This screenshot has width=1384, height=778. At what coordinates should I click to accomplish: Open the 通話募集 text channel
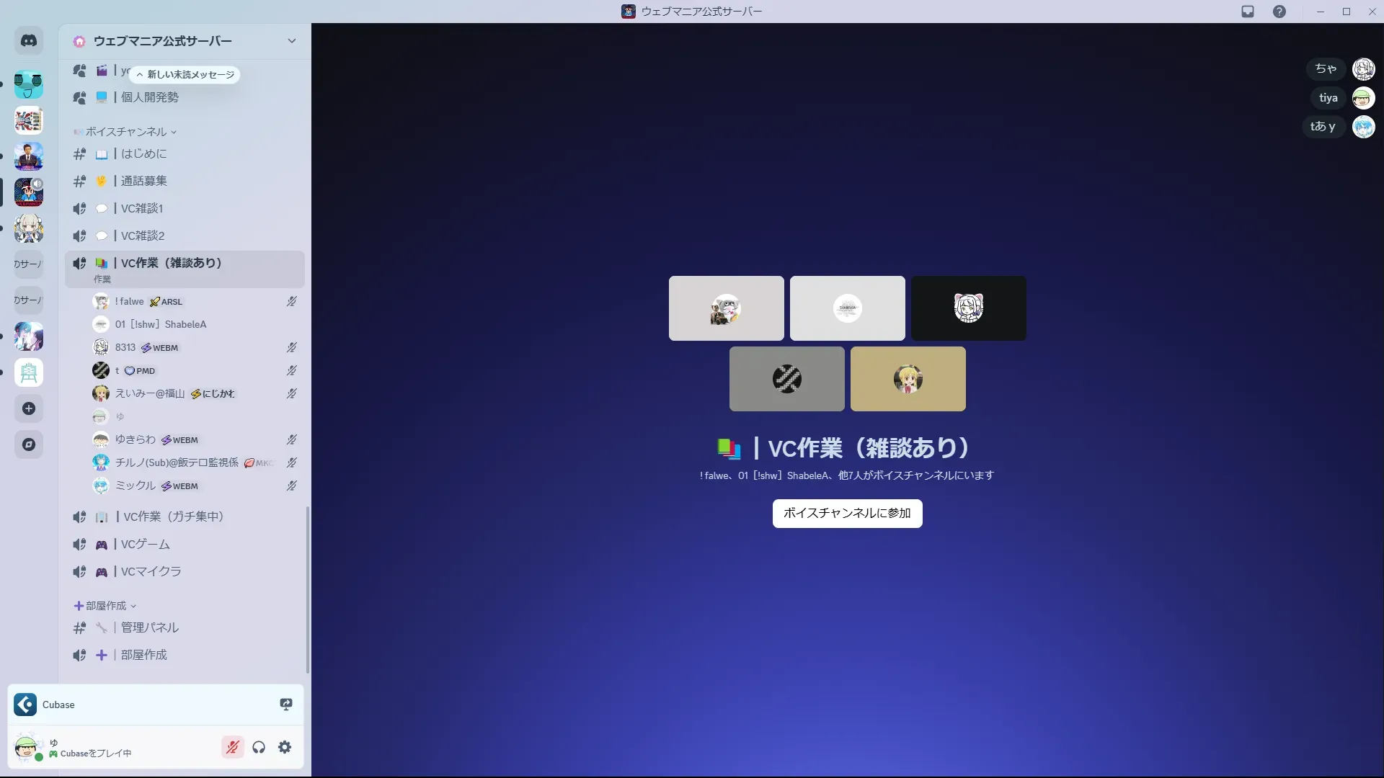point(143,182)
